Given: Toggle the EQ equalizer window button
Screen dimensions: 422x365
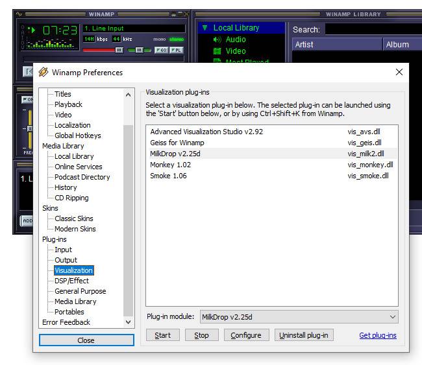Looking at the screenshot, I should 160,50.
